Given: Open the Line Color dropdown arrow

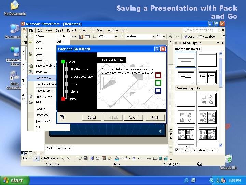Looking at the screenshot, I should click(129, 158).
